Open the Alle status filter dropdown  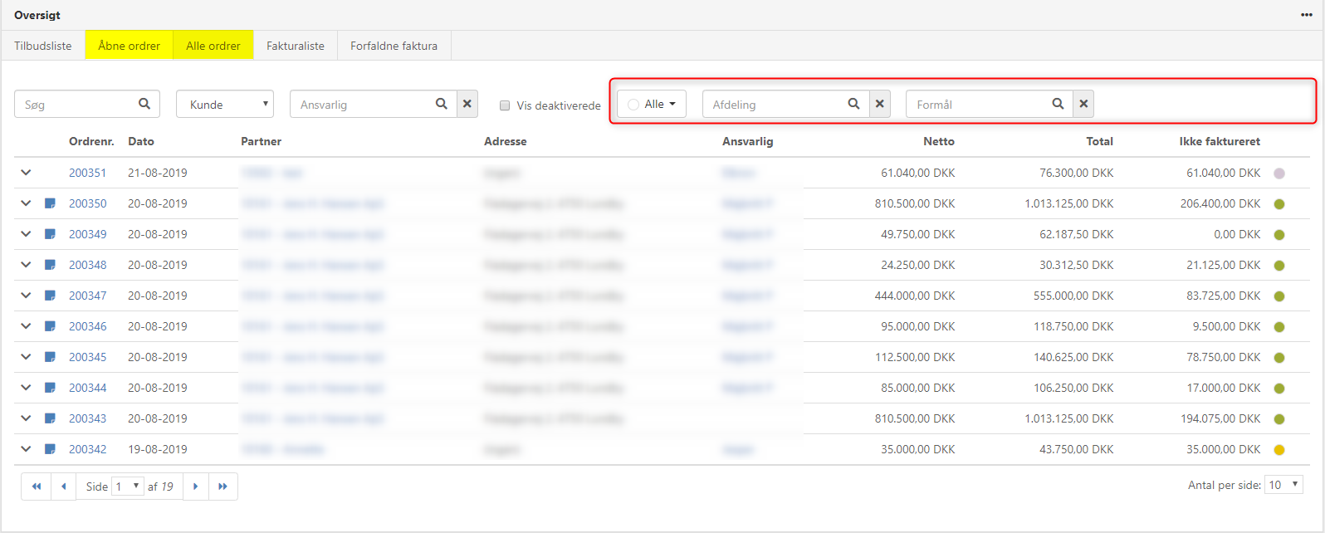pos(652,104)
